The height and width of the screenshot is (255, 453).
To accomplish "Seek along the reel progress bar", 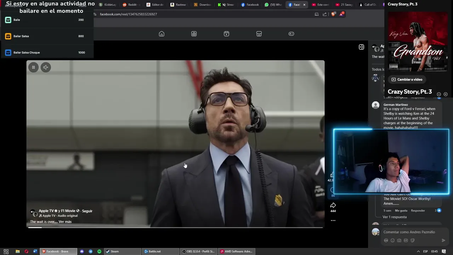I will [x=176, y=227].
